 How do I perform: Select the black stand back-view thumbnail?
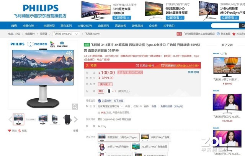tap(67, 119)
